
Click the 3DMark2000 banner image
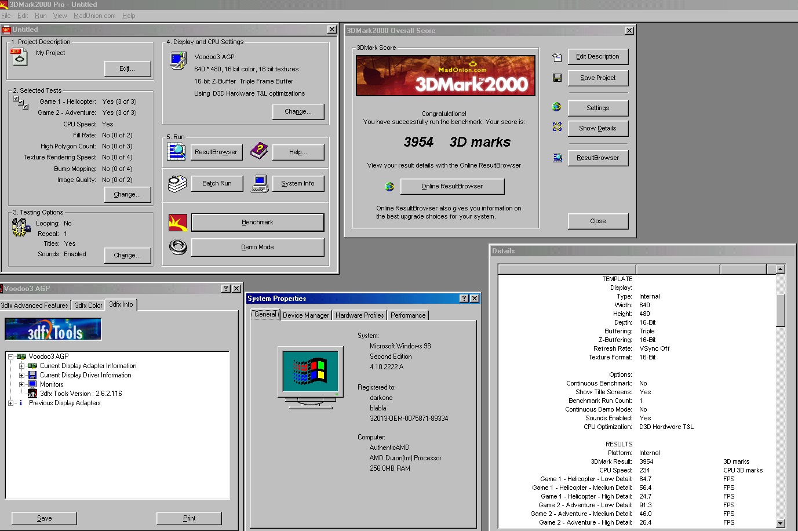coord(446,76)
